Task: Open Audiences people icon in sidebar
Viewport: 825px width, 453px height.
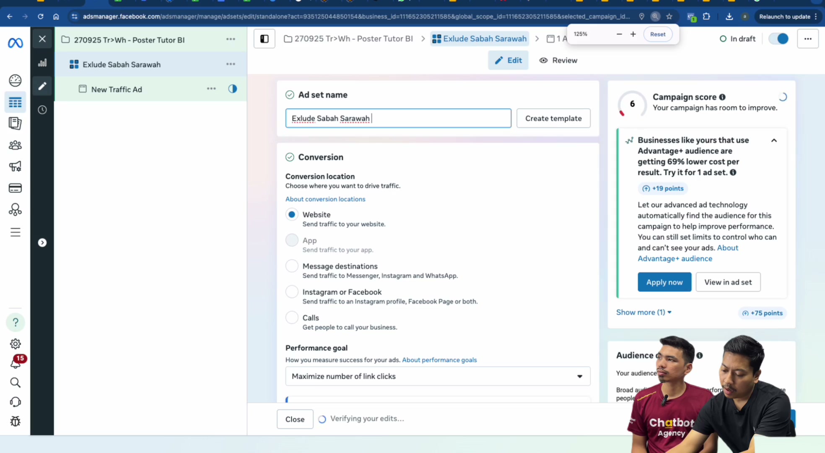Action: click(x=15, y=145)
